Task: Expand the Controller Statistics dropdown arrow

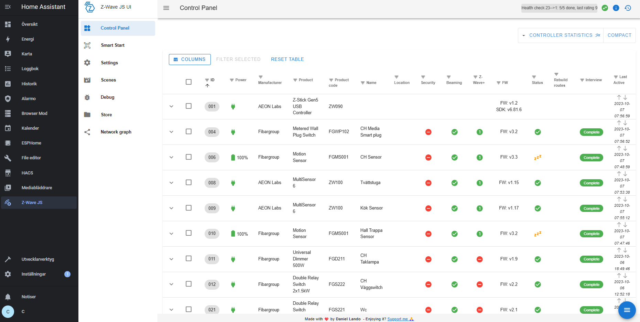Action: point(523,35)
